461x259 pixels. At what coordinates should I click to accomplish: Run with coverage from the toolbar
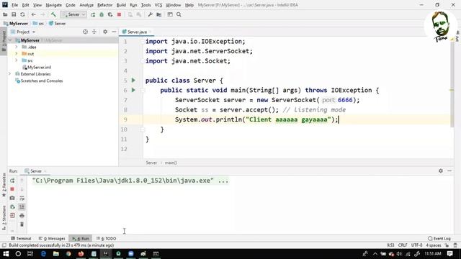coord(110,14)
